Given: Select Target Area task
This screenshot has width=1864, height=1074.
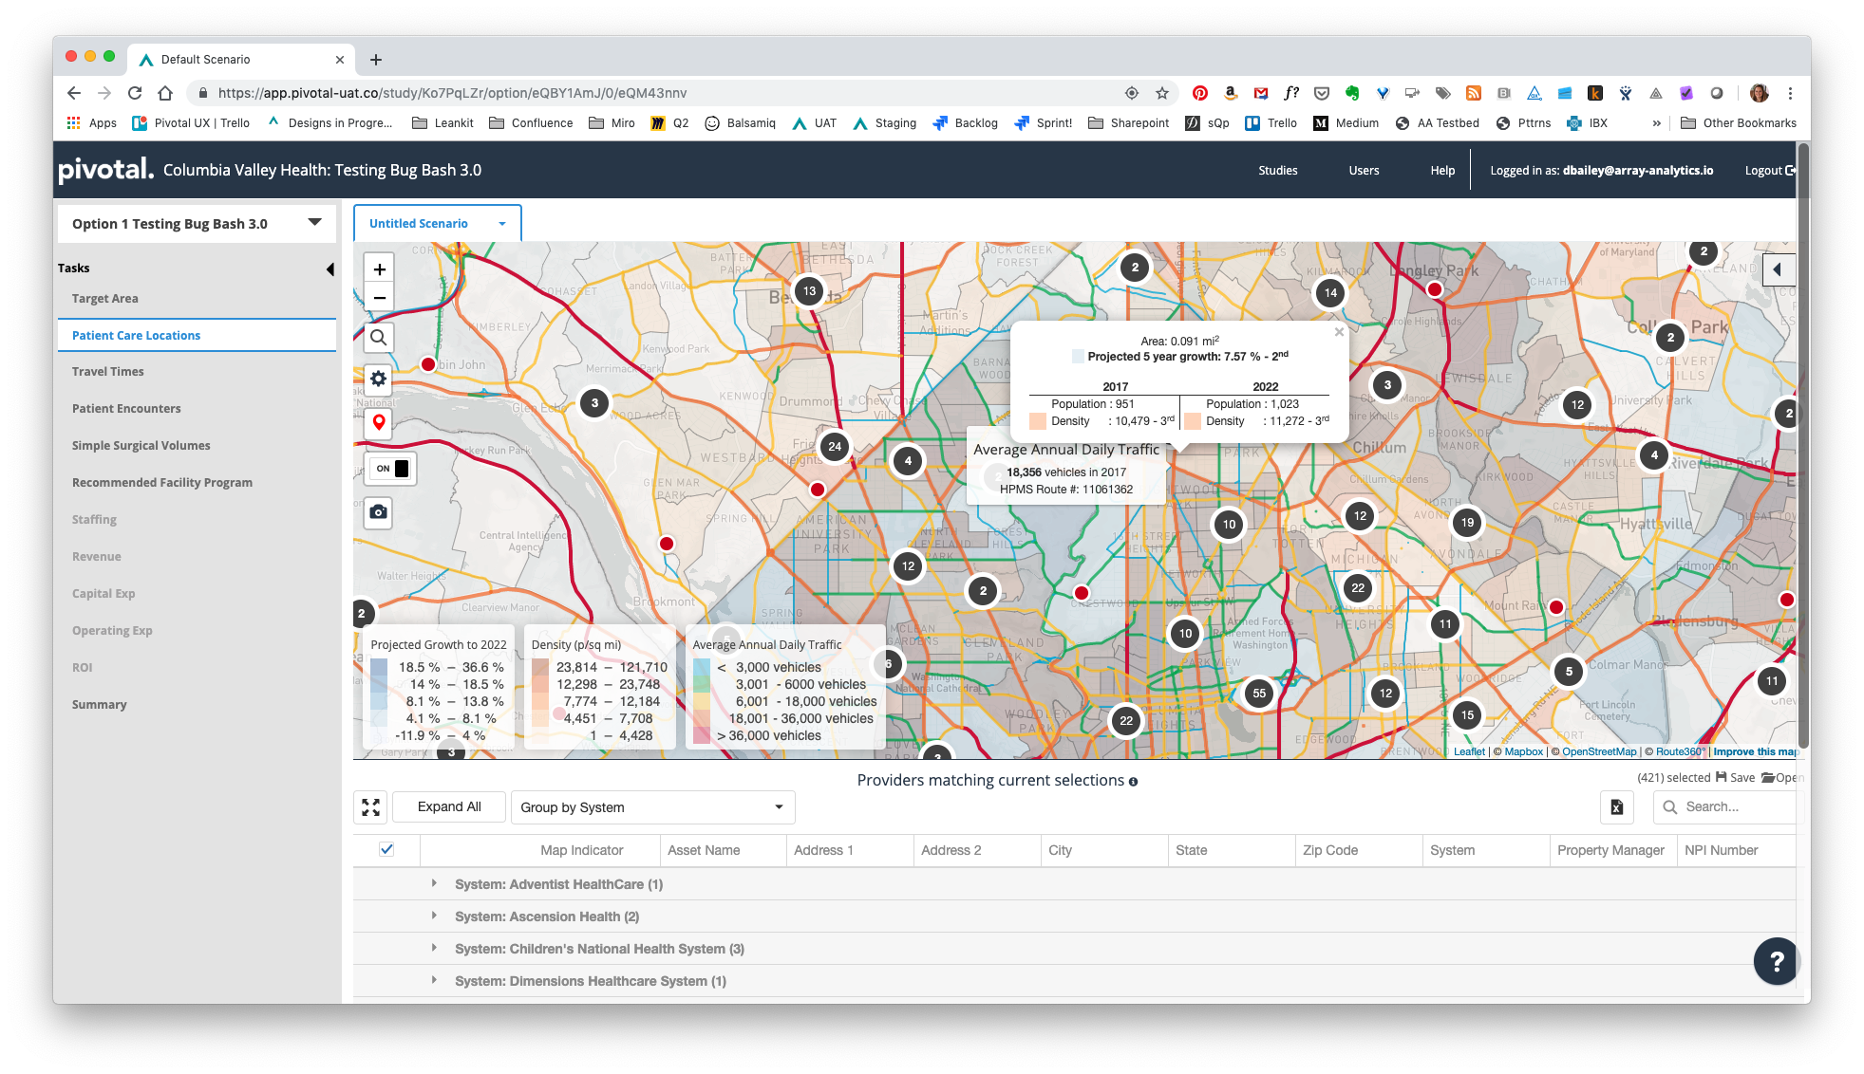Looking at the screenshot, I should tap(105, 299).
